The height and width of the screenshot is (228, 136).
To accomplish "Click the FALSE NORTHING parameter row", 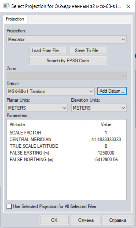I will point(67,160).
